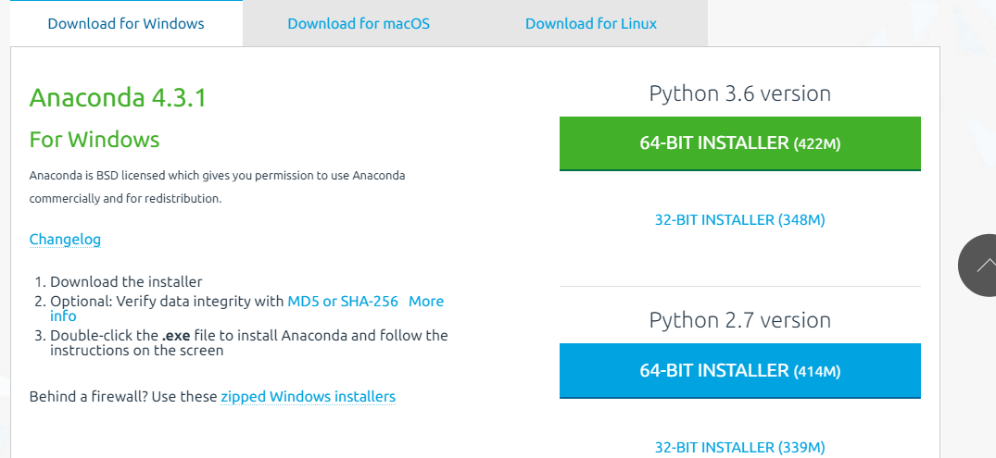Open the zipped Windows installers link
The height and width of the screenshot is (458, 996).
[x=308, y=397]
